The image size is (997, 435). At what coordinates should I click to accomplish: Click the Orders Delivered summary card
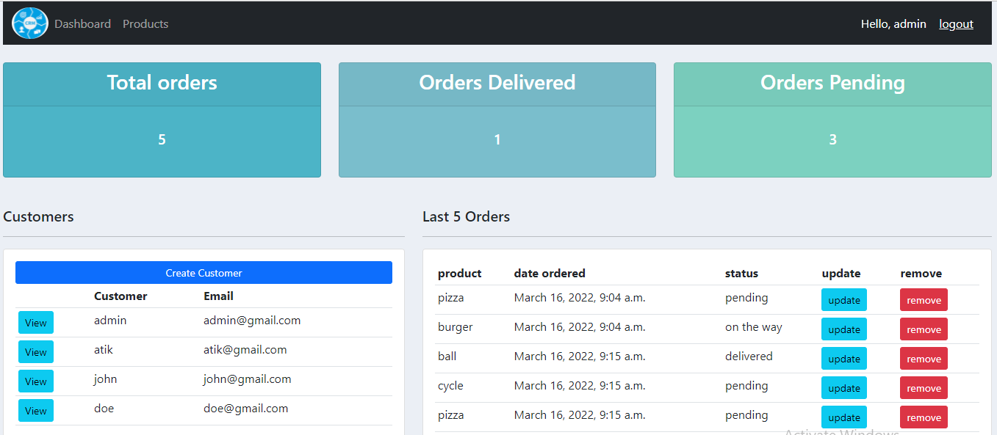(497, 120)
